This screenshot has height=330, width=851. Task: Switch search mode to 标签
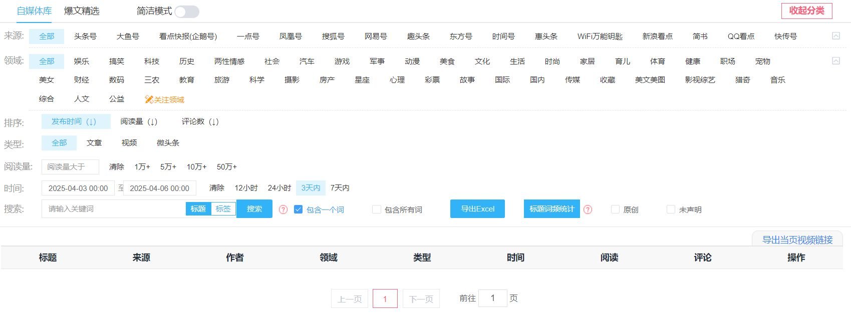click(223, 209)
